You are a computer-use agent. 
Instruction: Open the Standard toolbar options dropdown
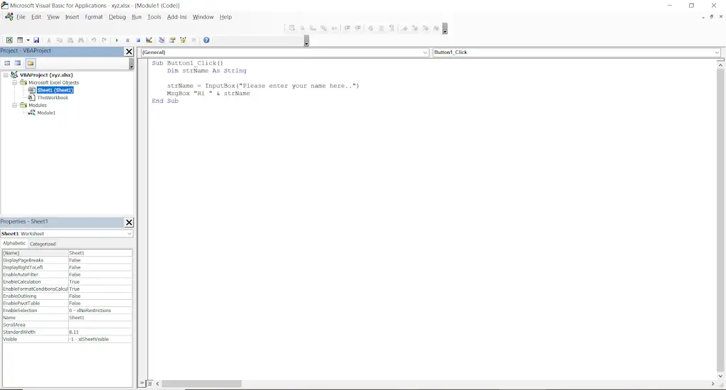click(306, 41)
